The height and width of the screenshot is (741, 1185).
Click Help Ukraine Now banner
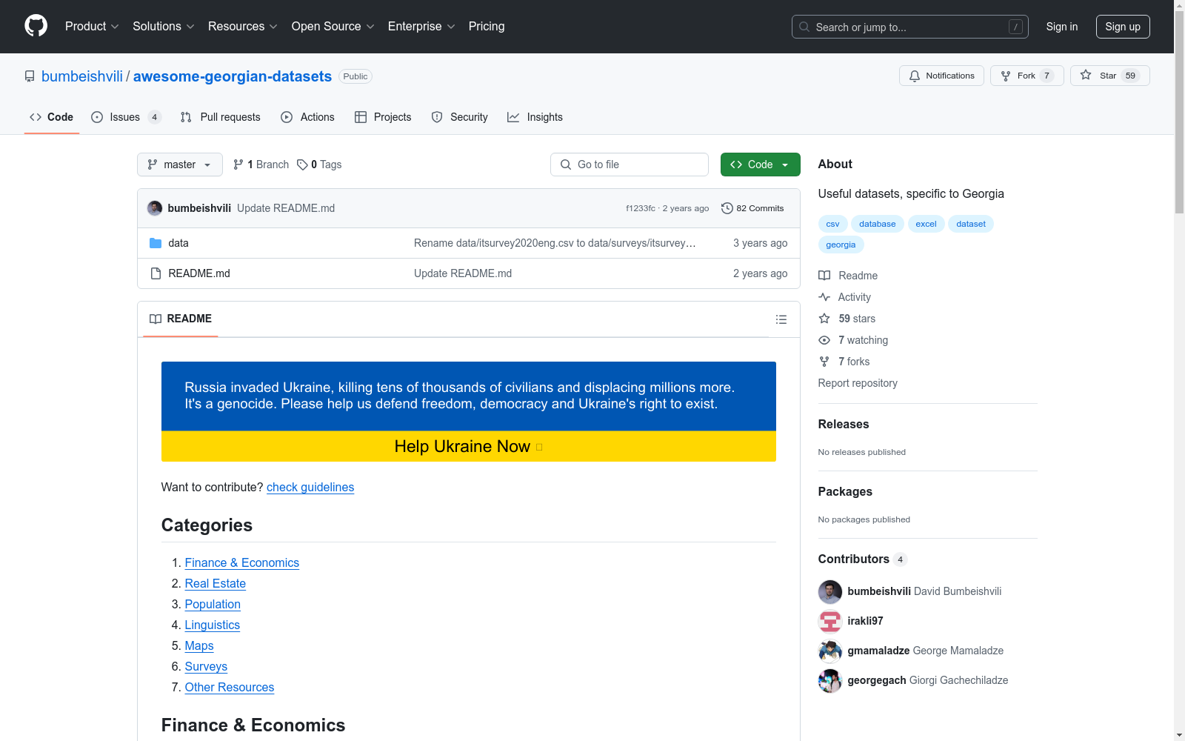[469, 446]
